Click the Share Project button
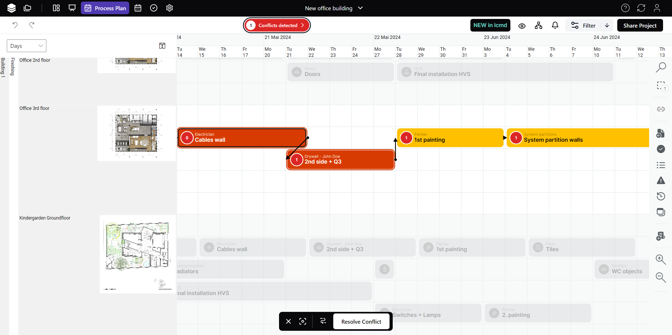672x335 pixels. [640, 26]
